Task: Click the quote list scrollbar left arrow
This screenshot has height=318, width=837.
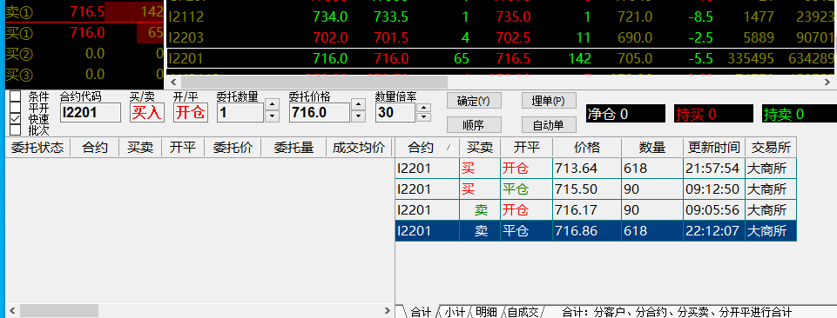Action: [173, 82]
